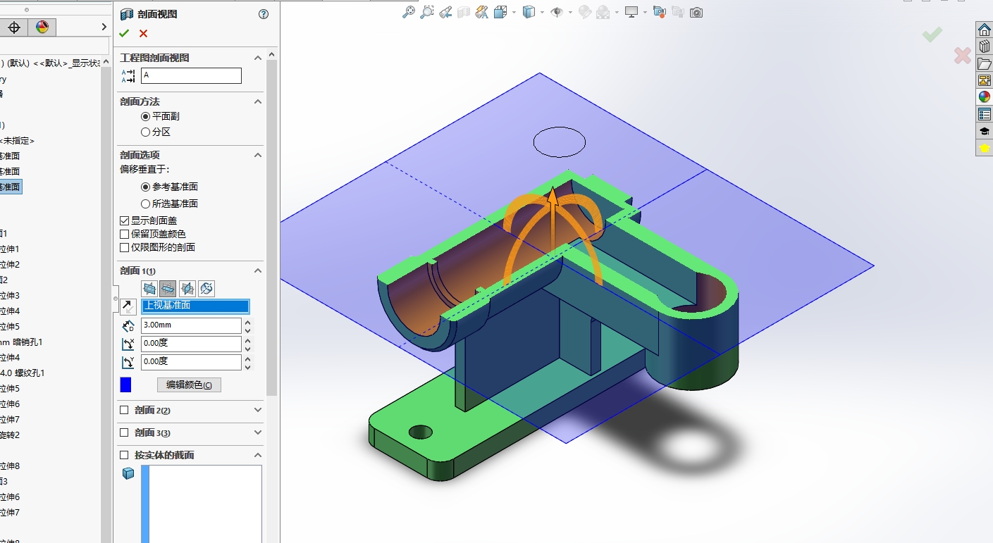Click the 编辑颜色 button
The width and height of the screenshot is (993, 543).
pyautogui.click(x=189, y=385)
